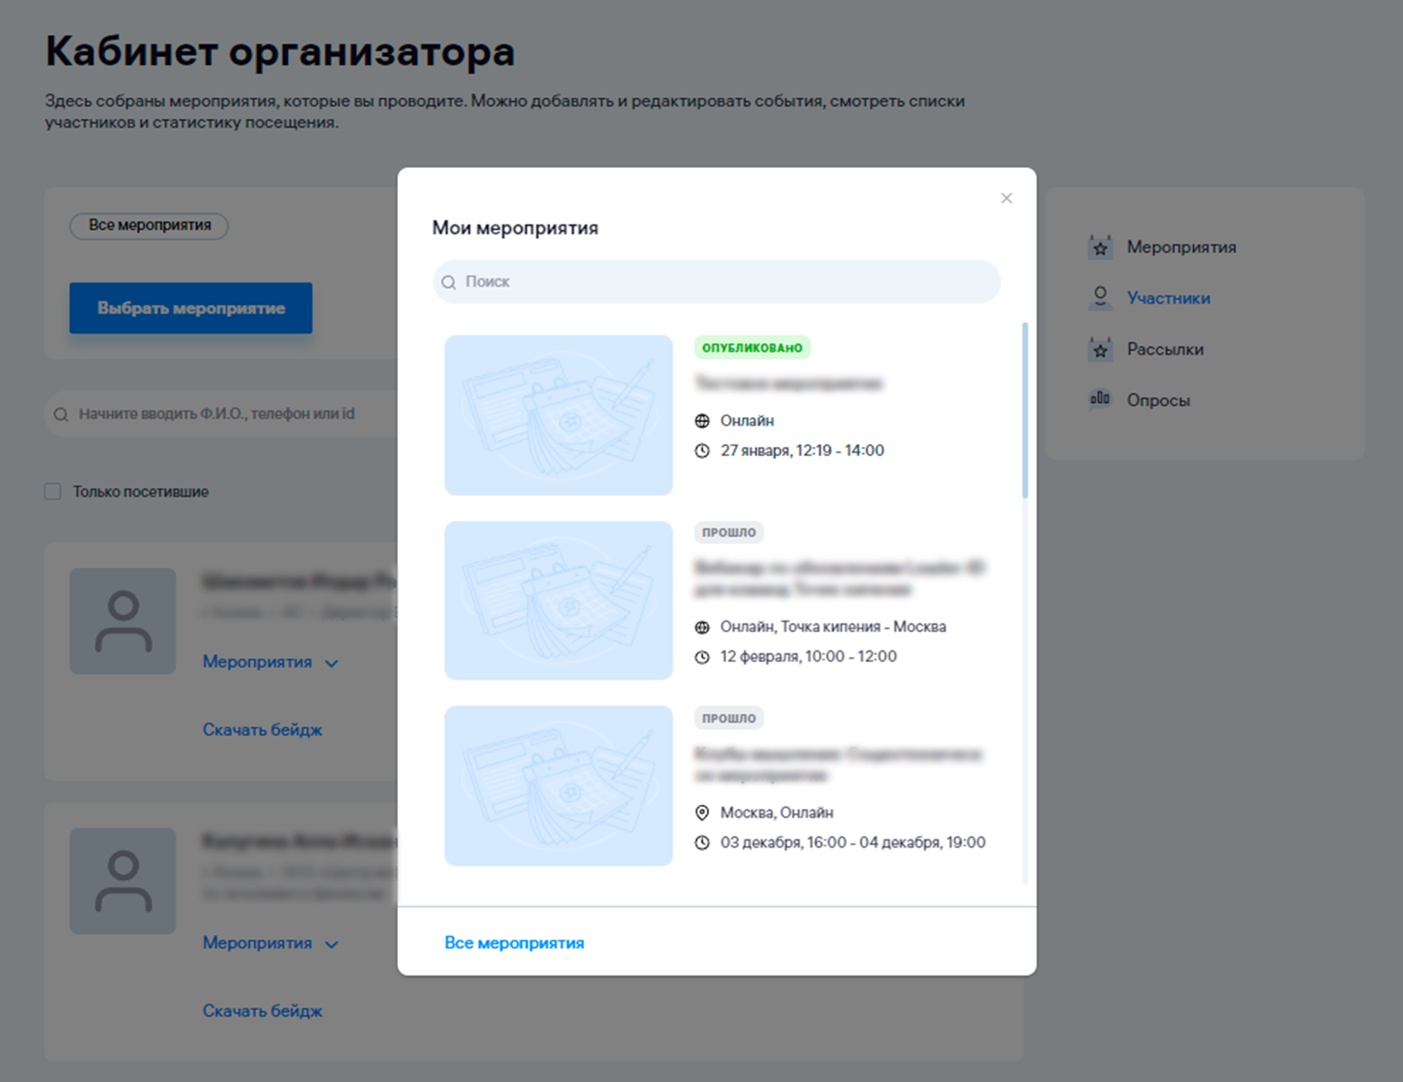Click the Опросы chart sidebar icon
1403x1082 pixels.
point(1100,400)
